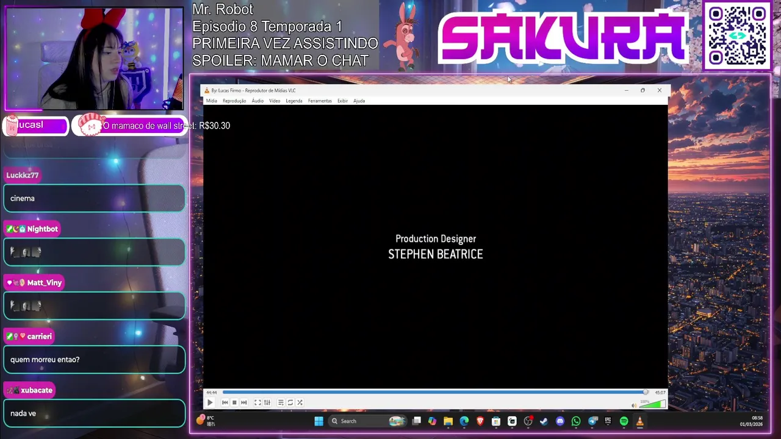Click the VLC seek bar near its middle
781x439 pixels.
pos(436,392)
